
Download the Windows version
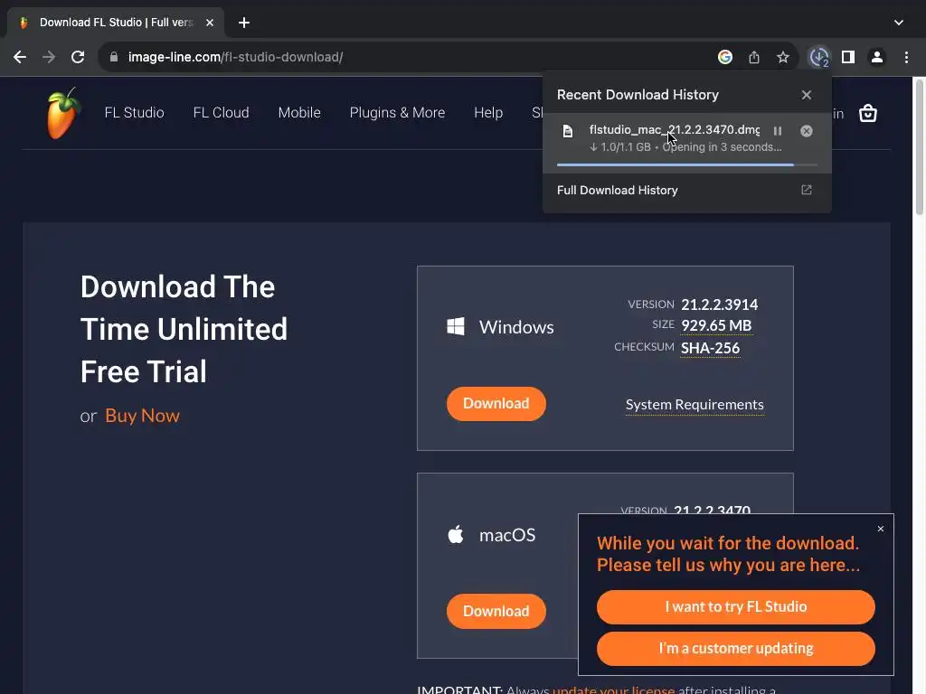(496, 404)
